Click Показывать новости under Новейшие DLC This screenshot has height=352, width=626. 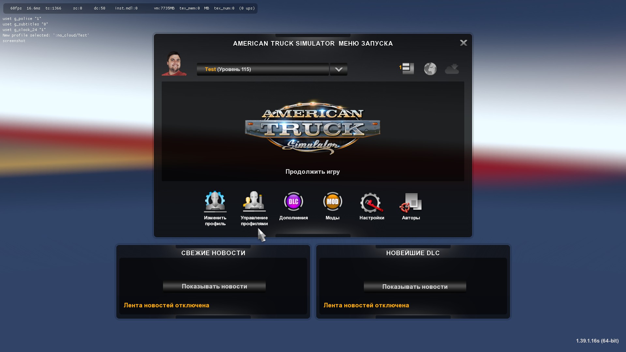tap(415, 287)
